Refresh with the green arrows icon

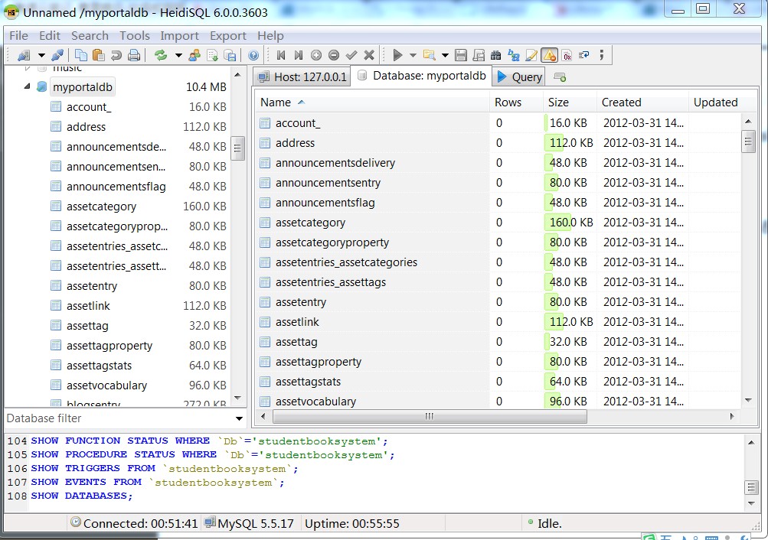coord(161,55)
